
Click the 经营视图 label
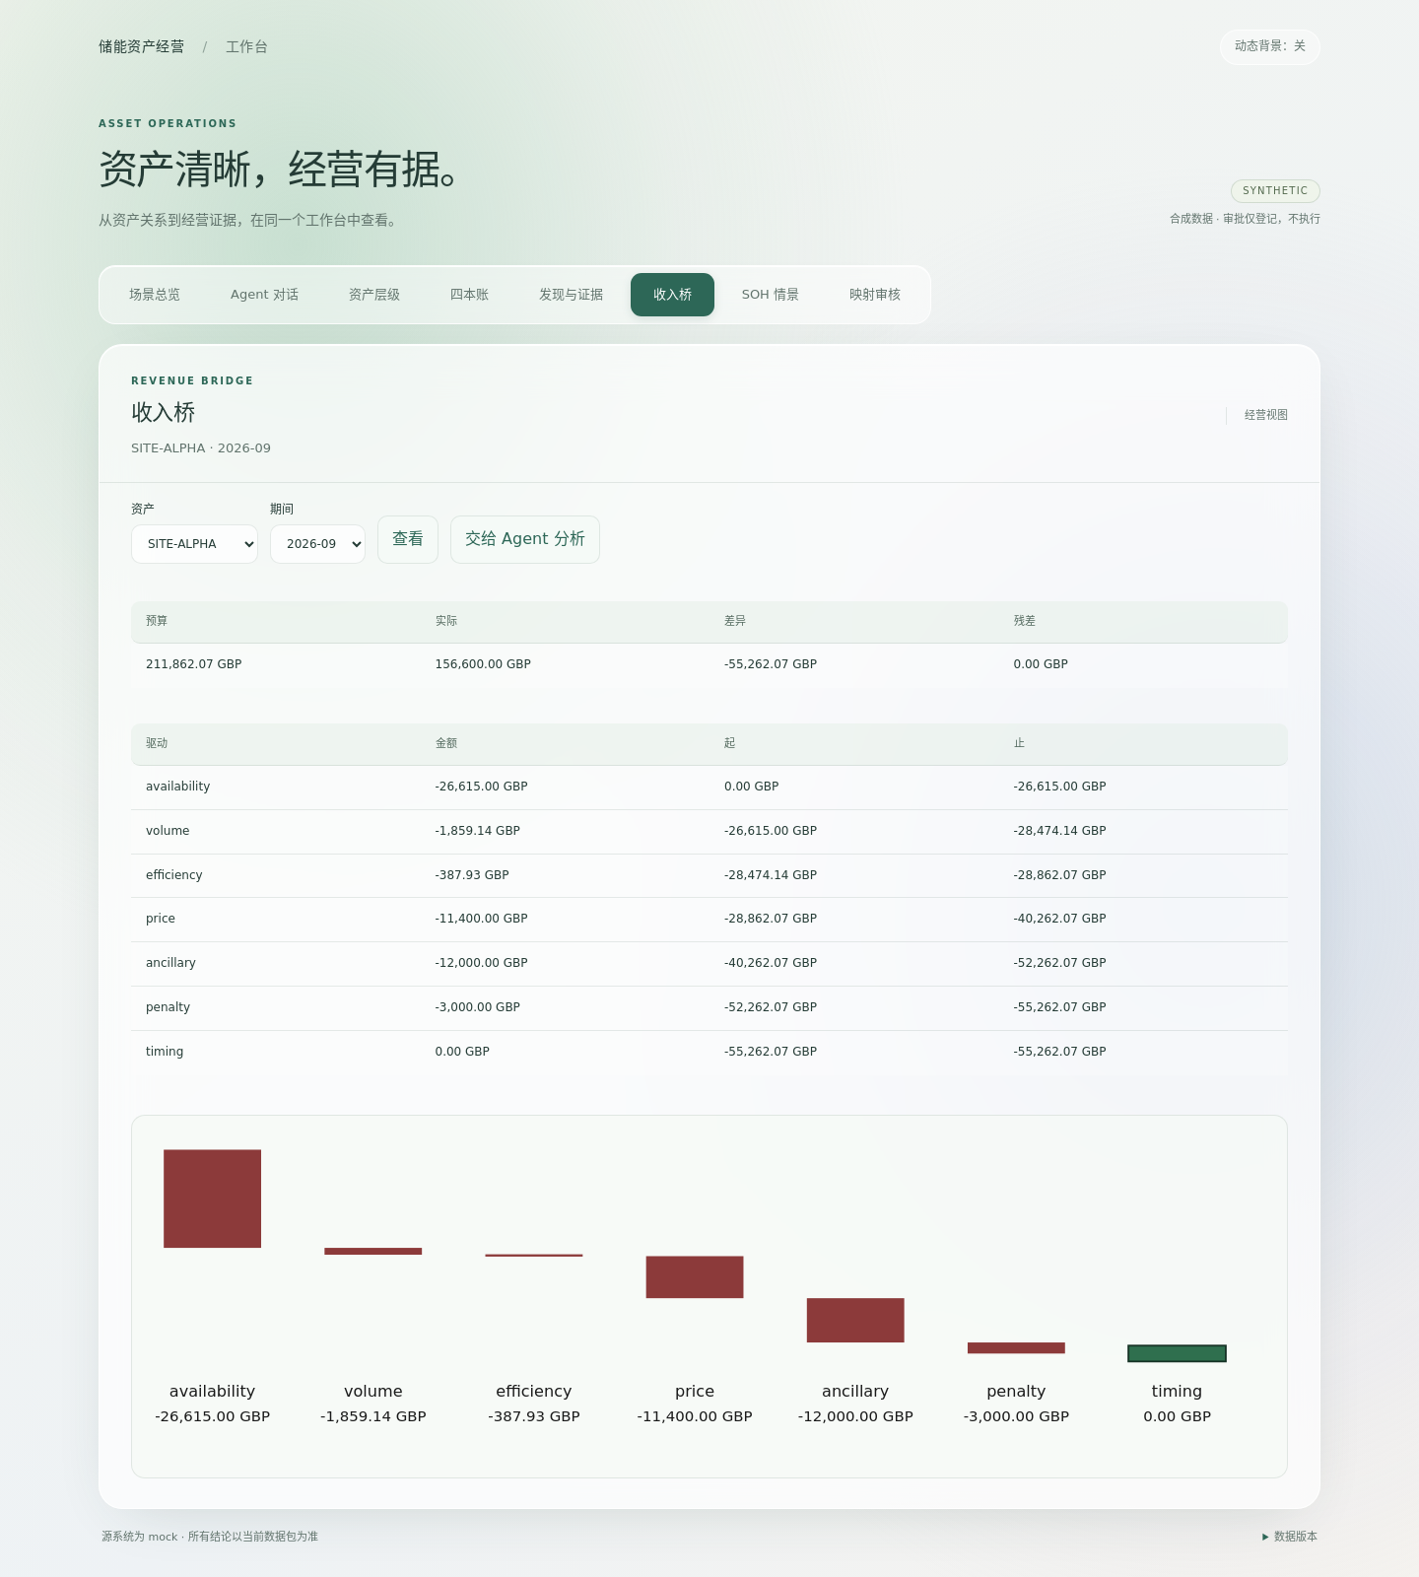coord(1266,415)
